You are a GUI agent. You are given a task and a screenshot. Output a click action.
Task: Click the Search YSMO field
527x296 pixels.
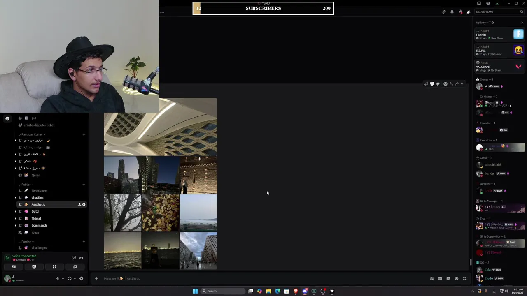[499, 12]
